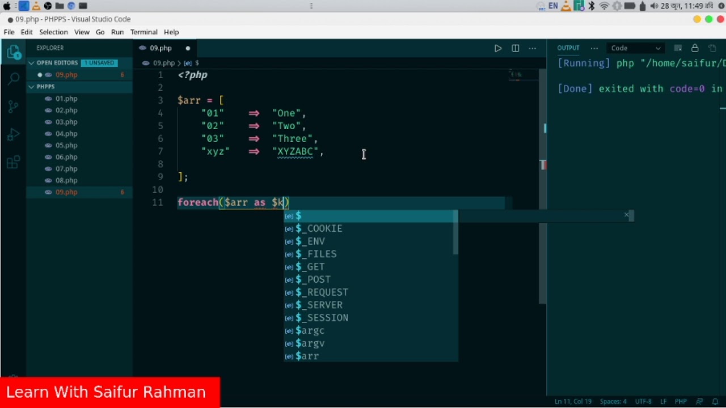The image size is (726, 408).
Task: Open the Terminal menu
Action: point(143,32)
